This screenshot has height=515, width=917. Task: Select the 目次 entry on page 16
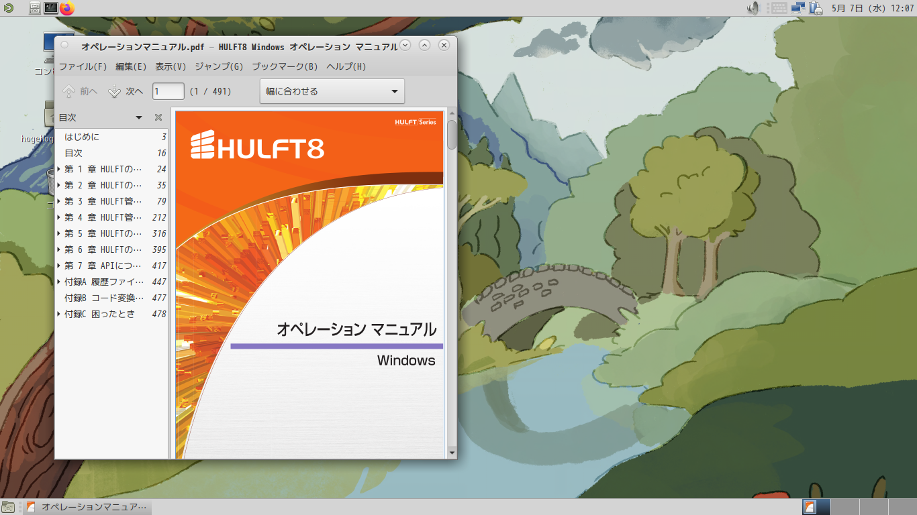click(x=111, y=153)
